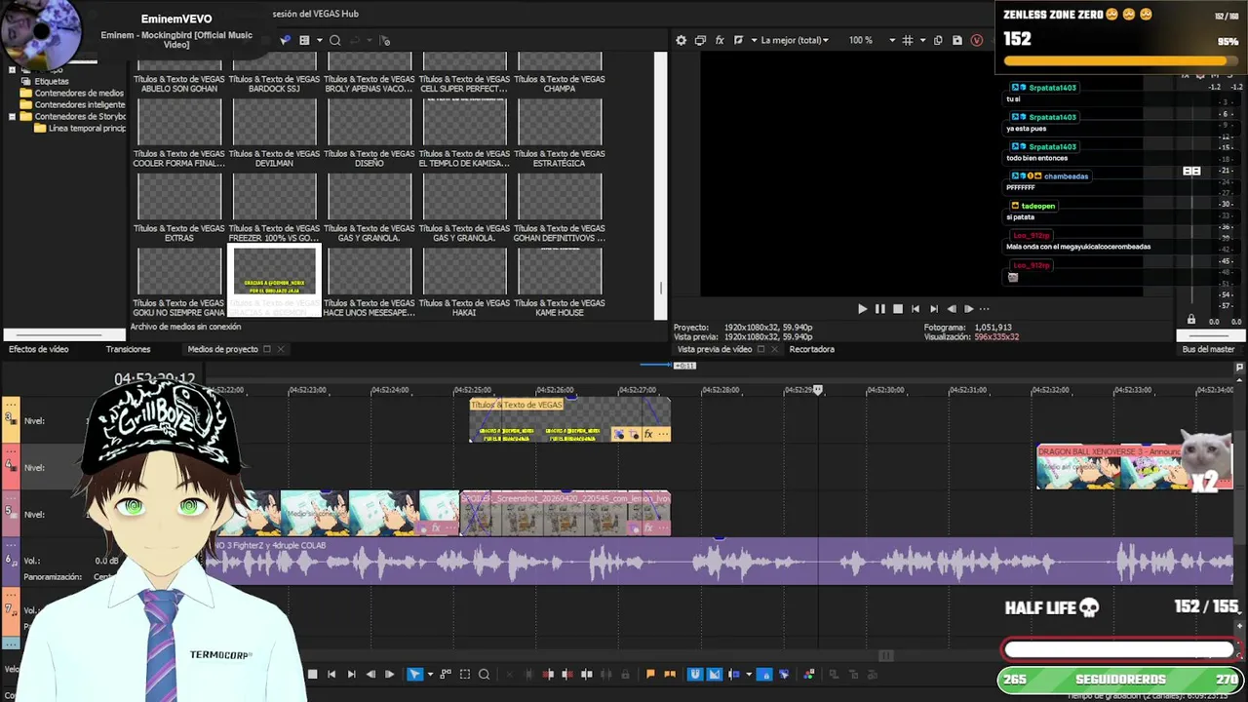Select Títulos & Texto de VEGAS timeline event

[x=569, y=420]
